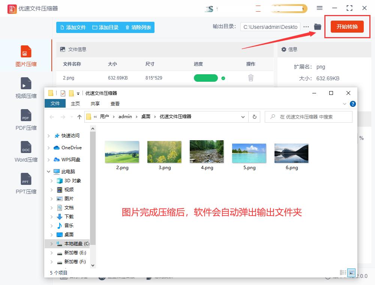Open the hamburger menu at top right
The height and width of the screenshot is (285, 375).
[320, 7]
